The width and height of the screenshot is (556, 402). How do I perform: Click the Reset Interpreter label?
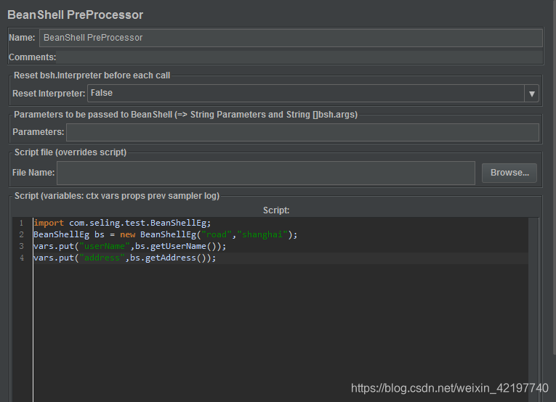click(x=49, y=94)
